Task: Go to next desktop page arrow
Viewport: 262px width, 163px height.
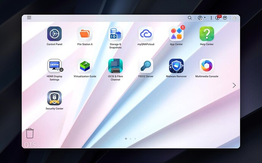Action: point(234,85)
